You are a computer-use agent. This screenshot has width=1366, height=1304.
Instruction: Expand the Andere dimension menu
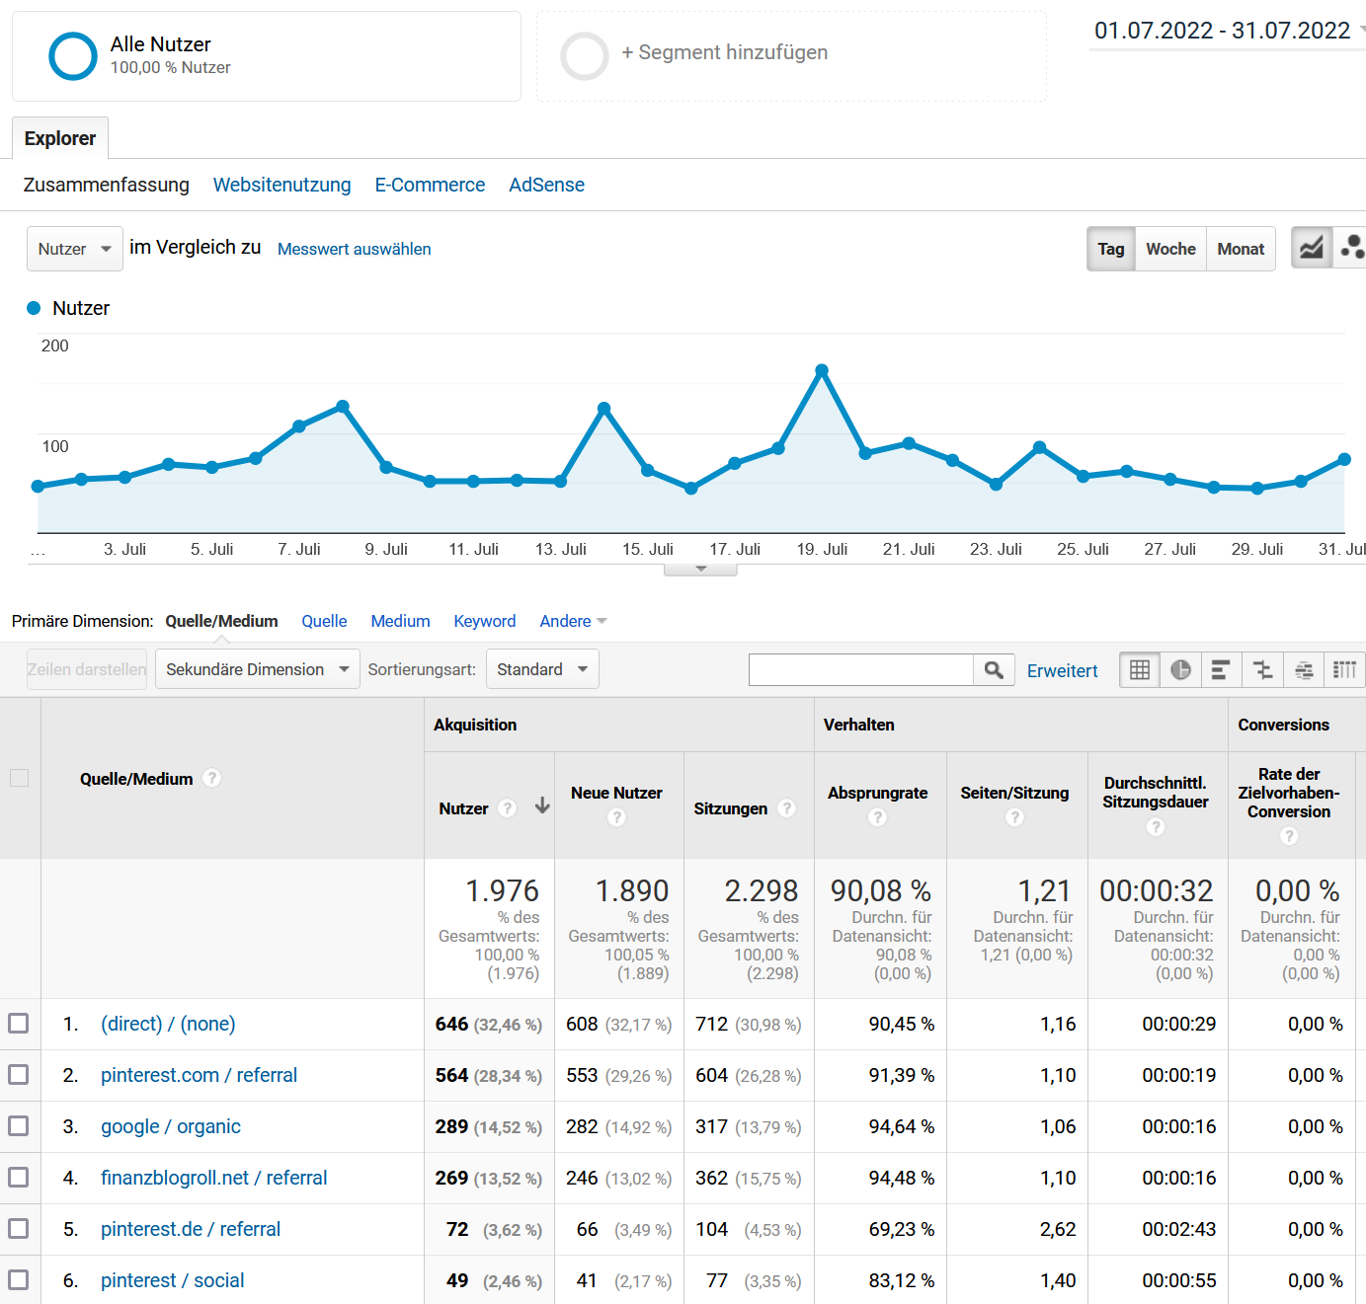point(573,621)
